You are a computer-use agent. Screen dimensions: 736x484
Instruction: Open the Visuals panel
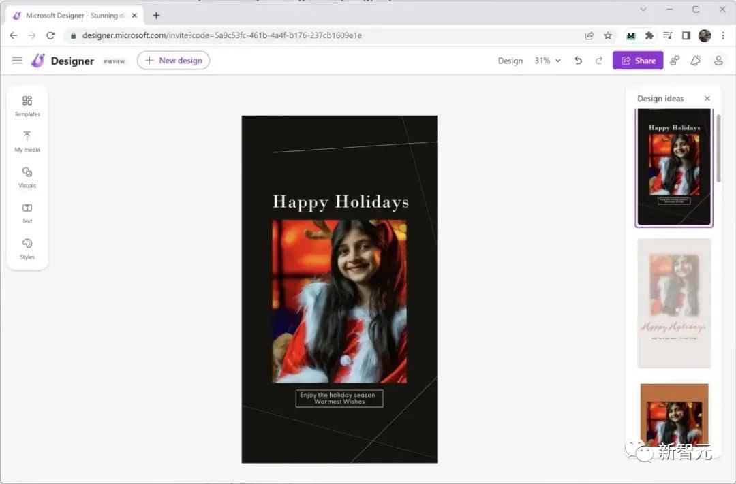point(27,177)
